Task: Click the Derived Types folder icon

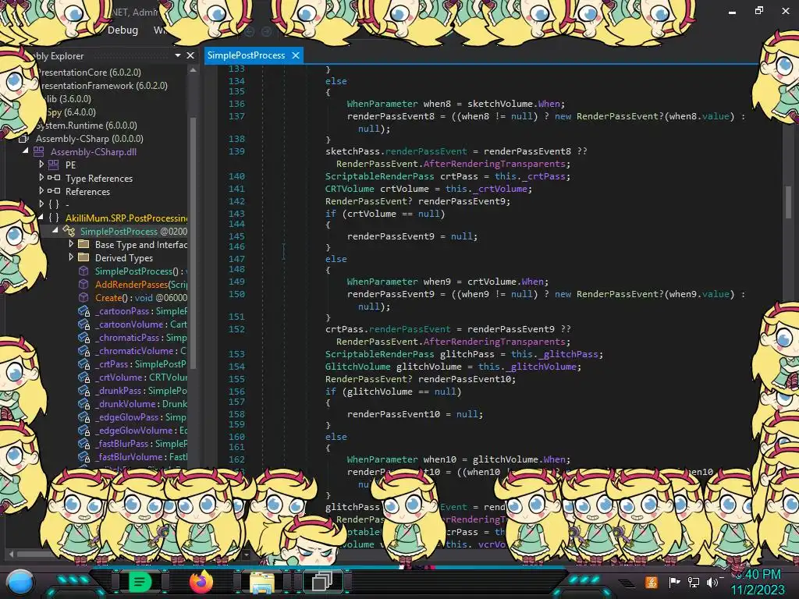Action: click(83, 257)
